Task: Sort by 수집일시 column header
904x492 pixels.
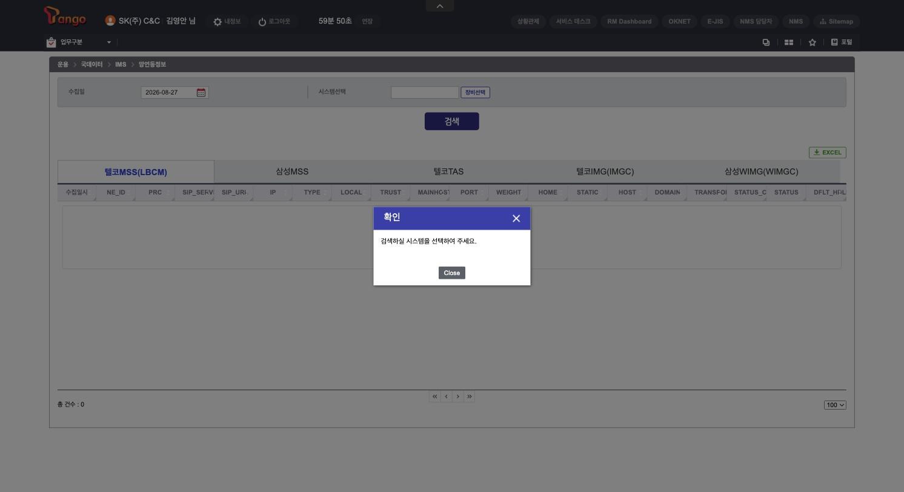Action: (77, 193)
